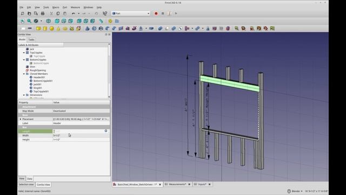Expand the Placement property
The width and height of the screenshot is (346, 195).
tap(21, 119)
